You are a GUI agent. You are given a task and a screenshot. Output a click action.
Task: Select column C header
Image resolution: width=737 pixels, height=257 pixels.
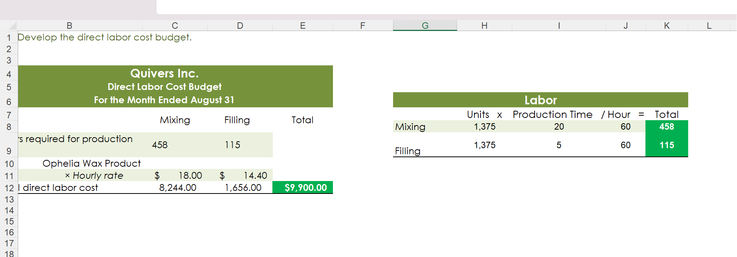175,26
